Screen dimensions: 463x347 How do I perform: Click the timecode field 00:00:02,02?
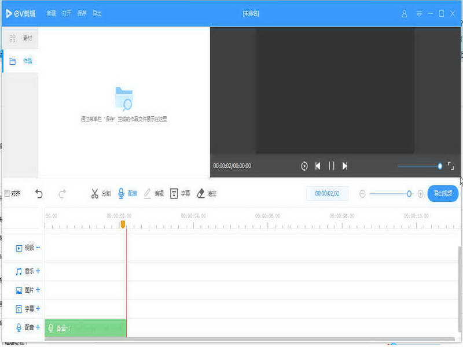coord(327,194)
